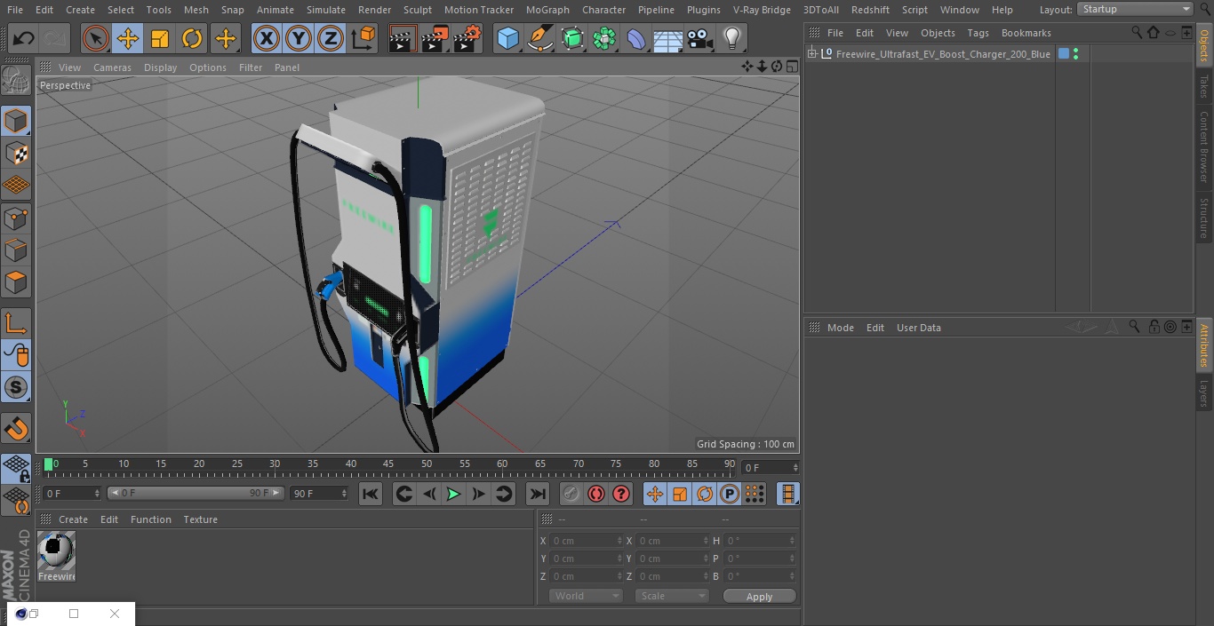
Task: Switch to the Layers side tab
Action: pos(1204,393)
